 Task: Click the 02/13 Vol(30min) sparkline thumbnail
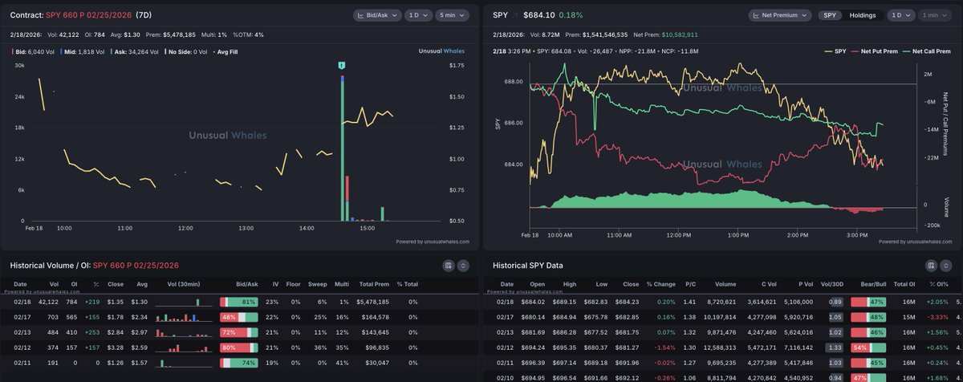click(x=184, y=331)
